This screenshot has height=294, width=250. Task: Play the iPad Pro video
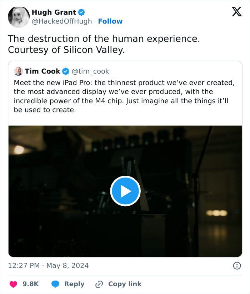125,191
